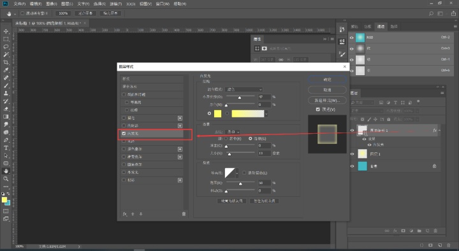Click the yellow glow color swatch
Screen dimensions: 459x251
[x=217, y=114]
